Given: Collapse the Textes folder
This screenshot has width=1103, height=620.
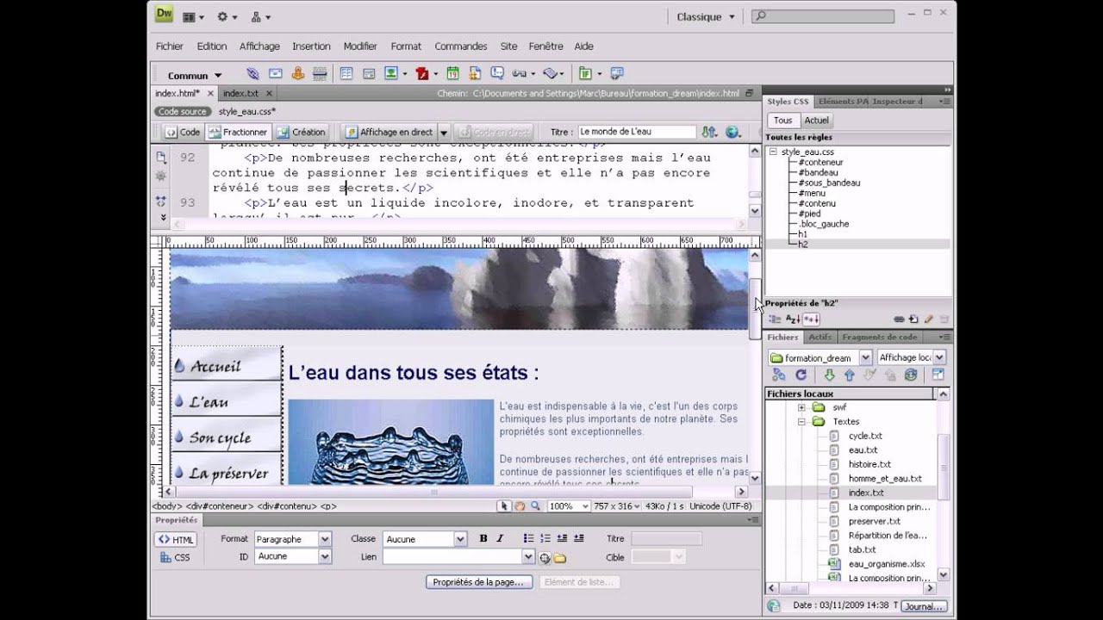Looking at the screenshot, I should [x=801, y=422].
